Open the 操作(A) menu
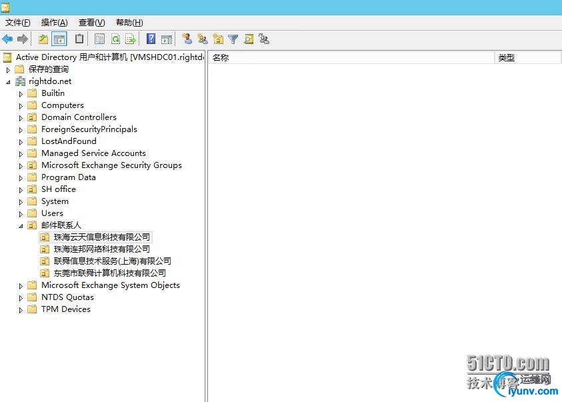 coord(54,23)
